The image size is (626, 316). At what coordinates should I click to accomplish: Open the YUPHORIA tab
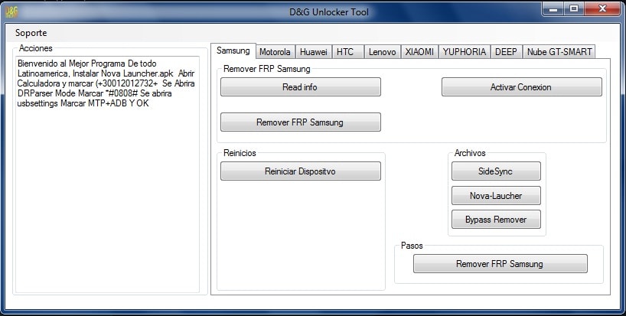coord(464,52)
